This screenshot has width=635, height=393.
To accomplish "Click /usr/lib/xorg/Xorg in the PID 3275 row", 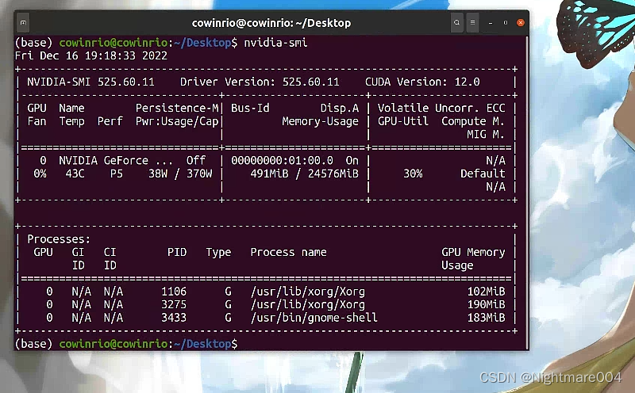I will coord(308,304).
